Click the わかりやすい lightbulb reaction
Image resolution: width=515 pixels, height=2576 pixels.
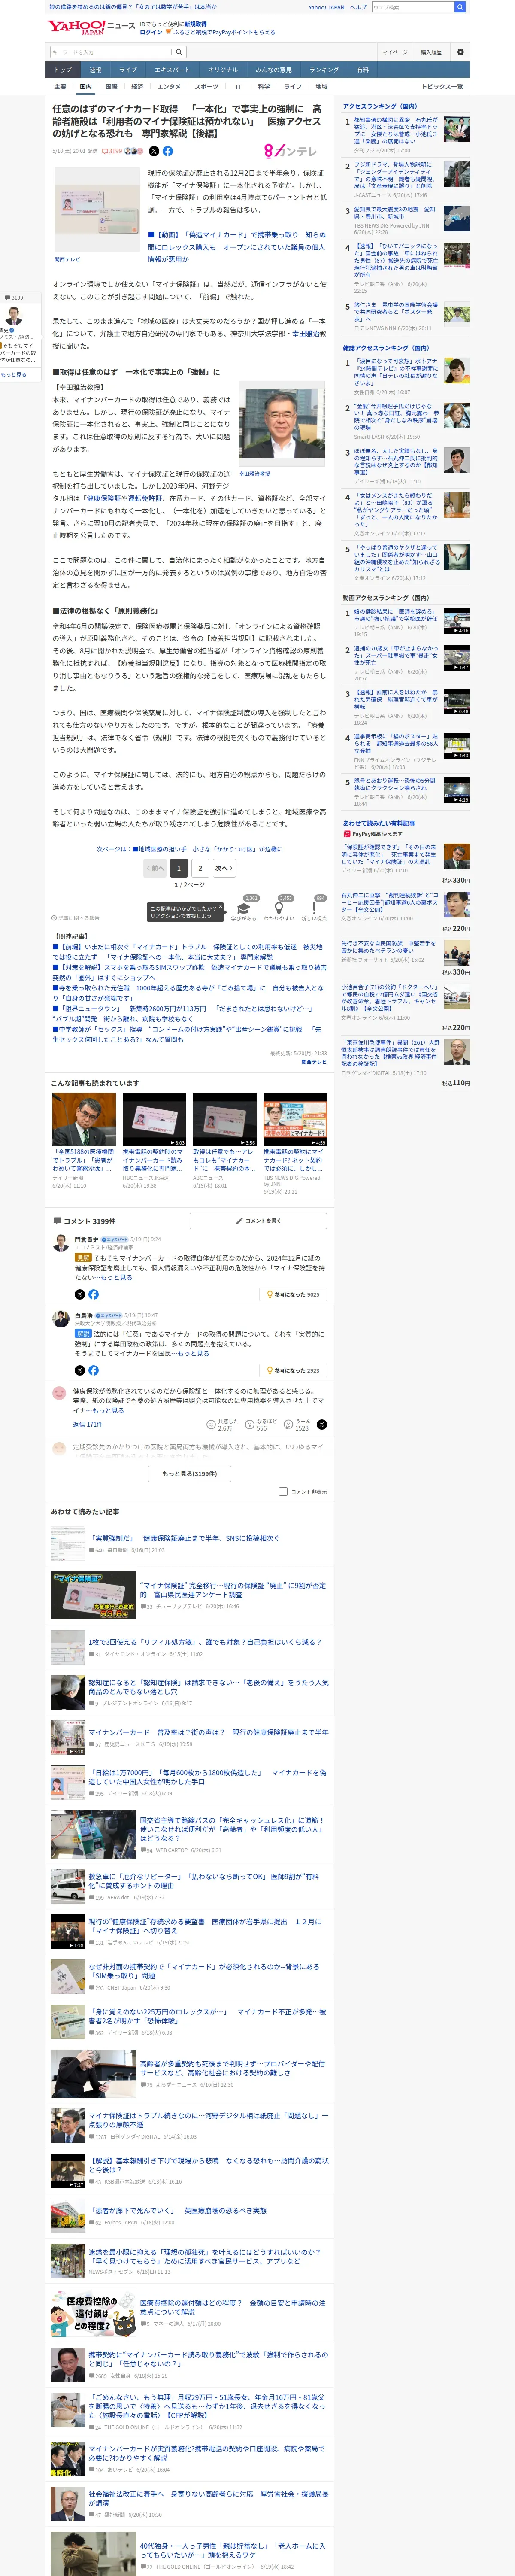coord(279,909)
